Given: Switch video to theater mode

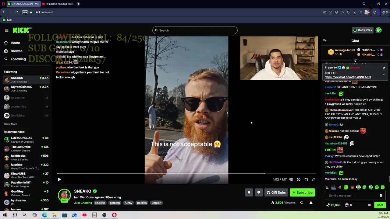Looking at the screenshot, I should coord(306,179).
